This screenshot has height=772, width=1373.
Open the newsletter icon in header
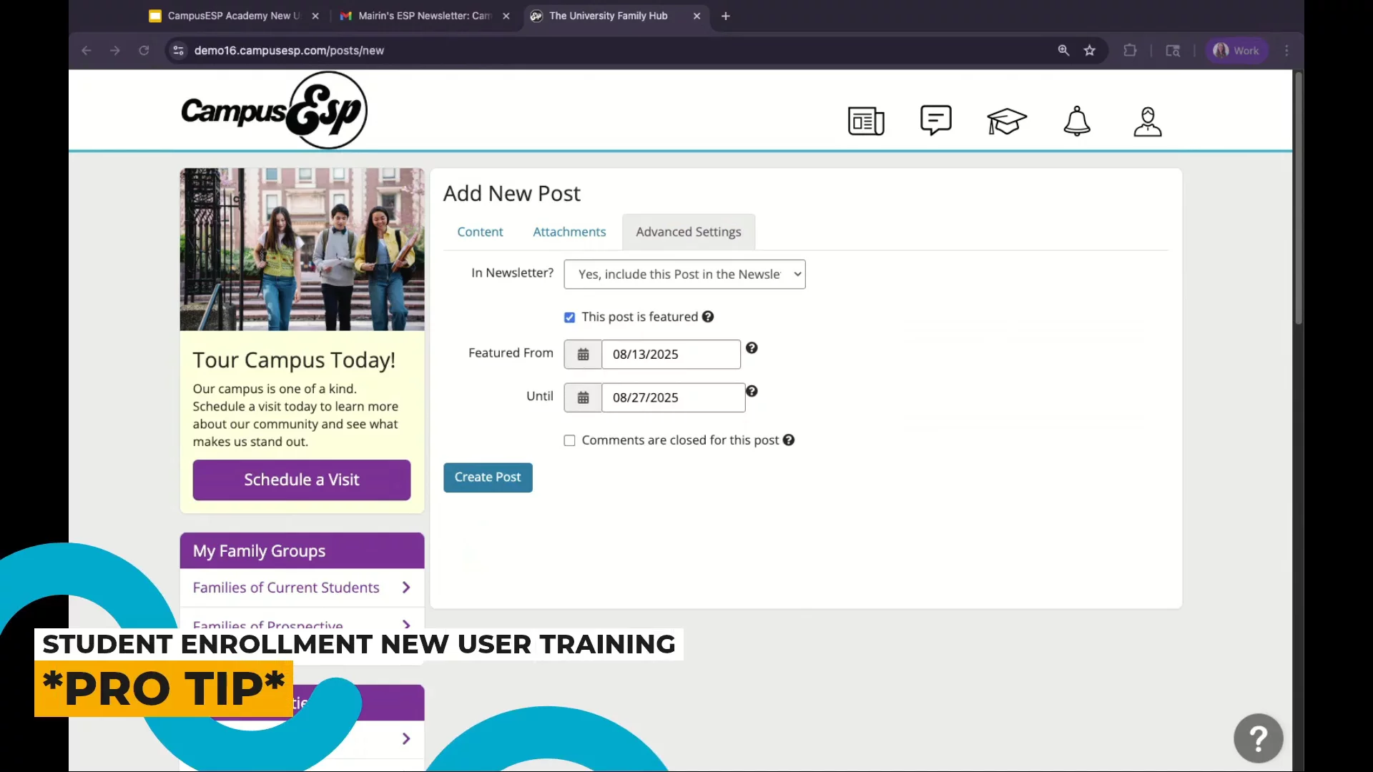865,121
